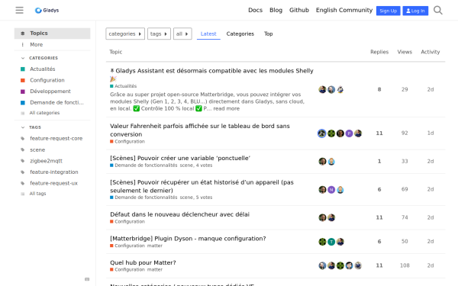The width and height of the screenshot is (458, 286).
Task: Click the vertical dots icon beside More
Action: (23, 45)
